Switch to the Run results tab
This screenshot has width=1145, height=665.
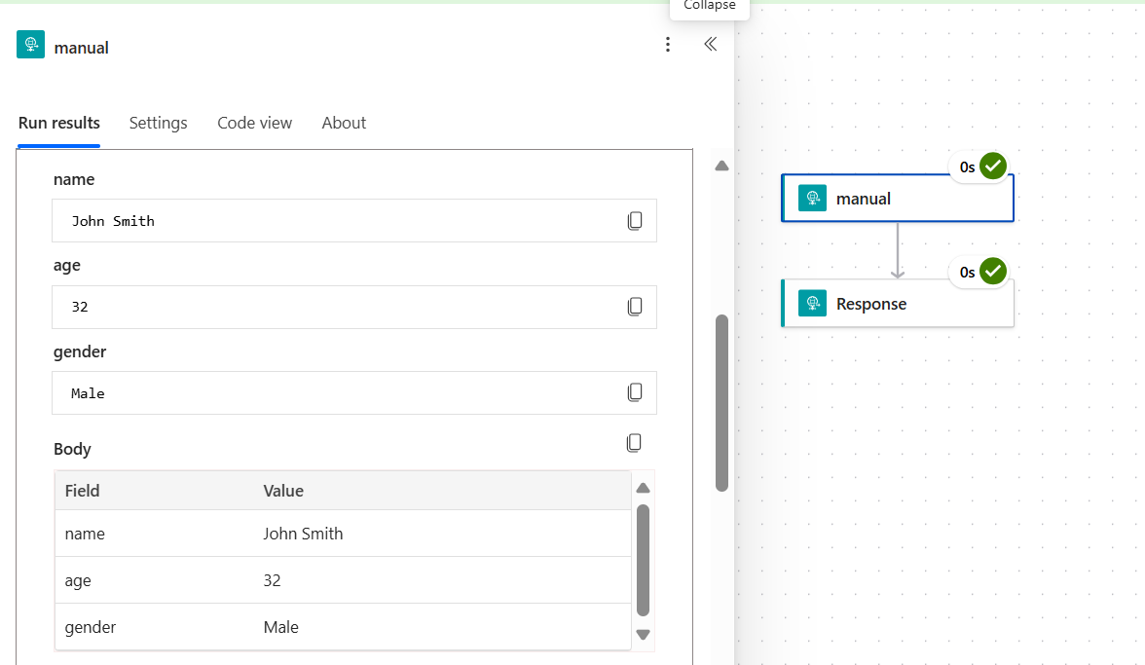point(59,123)
